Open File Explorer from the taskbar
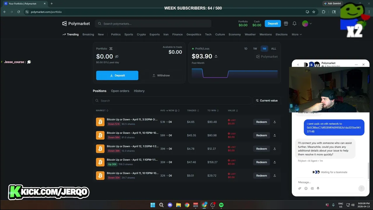 [x=178, y=205]
